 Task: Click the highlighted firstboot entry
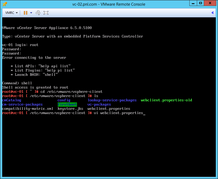67,104
